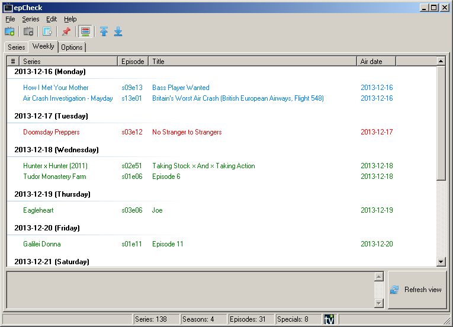Click the epCheck title bar icon
This screenshot has width=453, height=327.
tap(8, 8)
